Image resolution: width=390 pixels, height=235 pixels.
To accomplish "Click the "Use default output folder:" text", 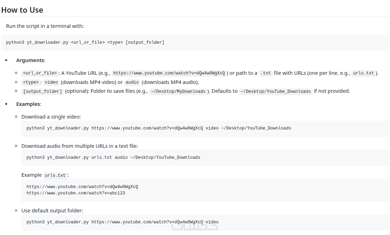I will tap(52, 211).
